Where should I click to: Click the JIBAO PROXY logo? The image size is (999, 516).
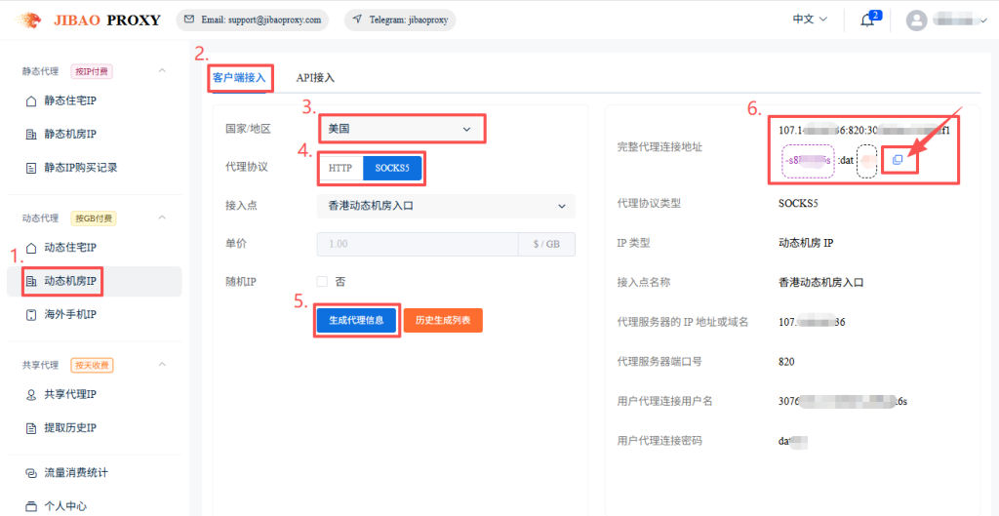tap(89, 20)
